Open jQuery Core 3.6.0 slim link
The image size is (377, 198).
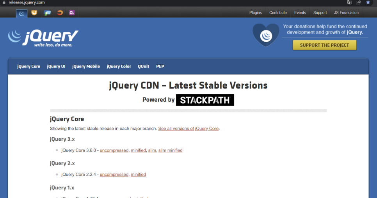click(152, 150)
